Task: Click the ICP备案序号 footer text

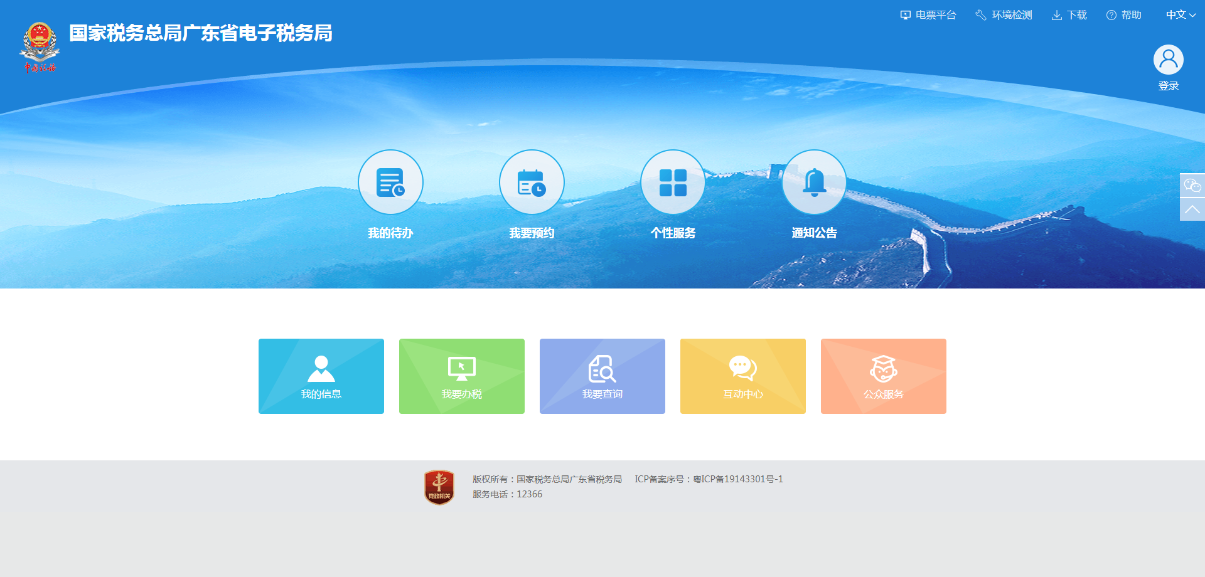Action: pyautogui.click(x=709, y=479)
